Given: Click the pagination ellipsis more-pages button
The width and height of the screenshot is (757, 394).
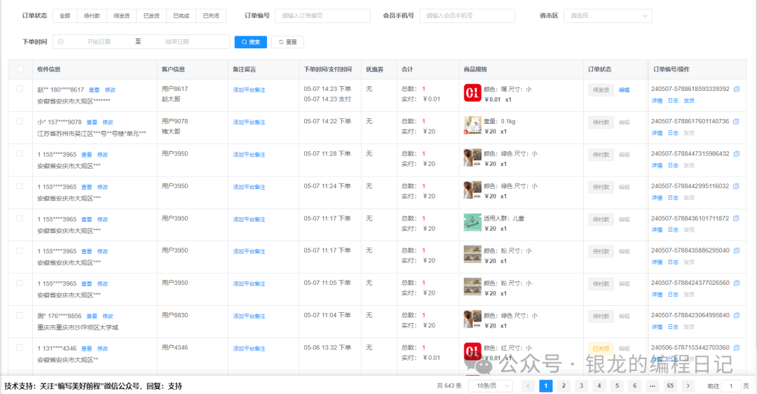Looking at the screenshot, I should tap(653, 386).
